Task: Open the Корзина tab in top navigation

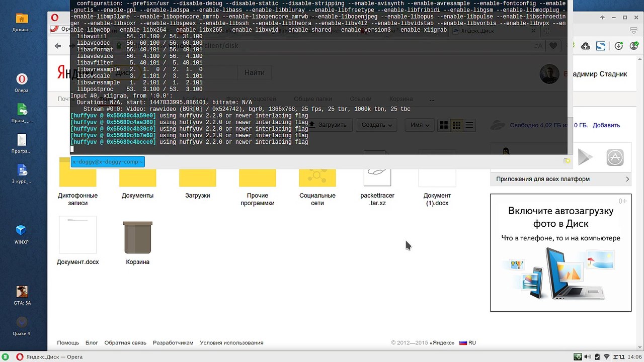Action: tap(401, 99)
